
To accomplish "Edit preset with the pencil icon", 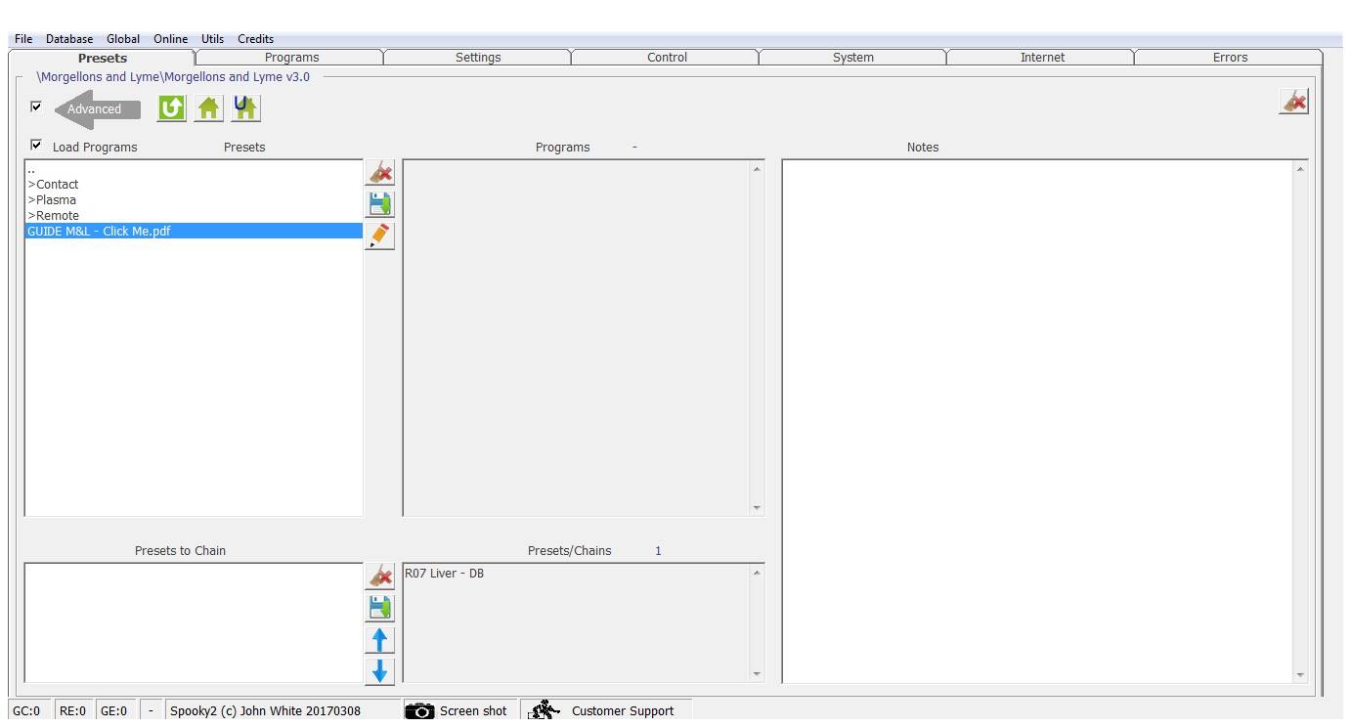I will pos(379,235).
